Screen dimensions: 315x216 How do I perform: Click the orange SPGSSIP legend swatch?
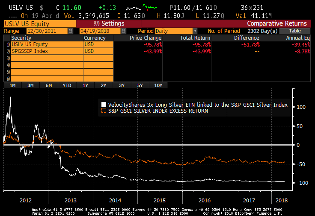pyautogui.click(x=104, y=111)
